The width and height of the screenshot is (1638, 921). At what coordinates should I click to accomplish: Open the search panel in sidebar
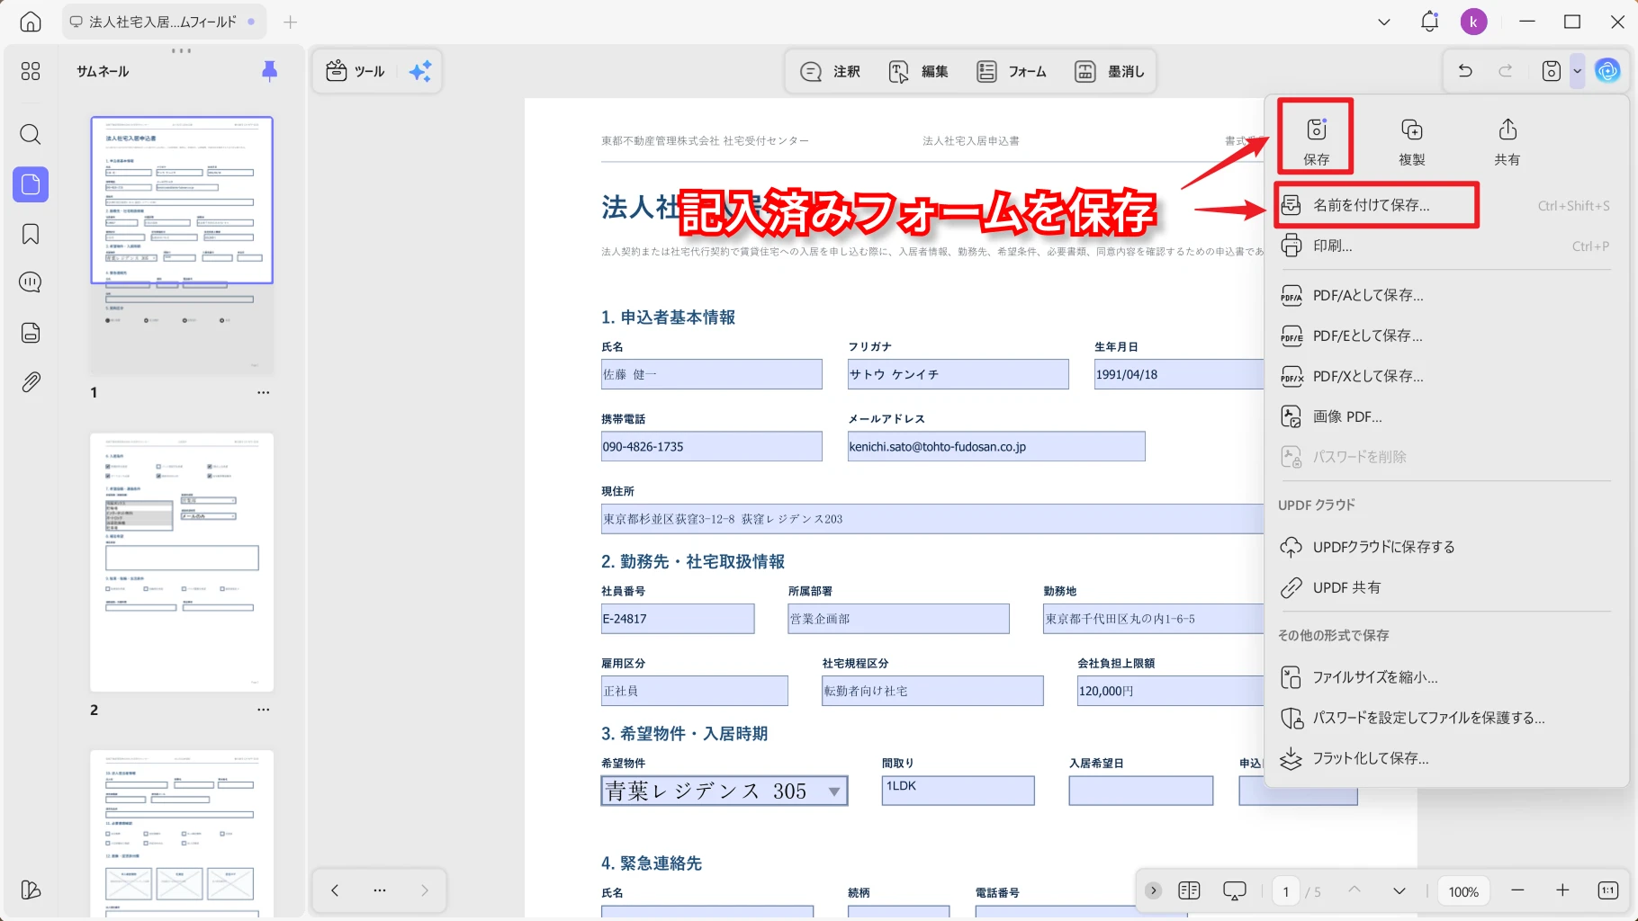pos(31,135)
